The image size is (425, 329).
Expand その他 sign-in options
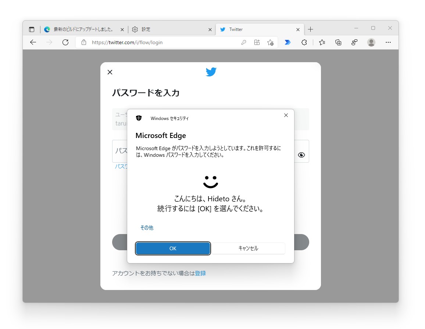pyautogui.click(x=147, y=227)
